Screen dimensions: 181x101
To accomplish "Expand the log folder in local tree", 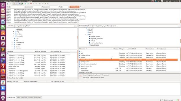I will (x=13, y=32).
